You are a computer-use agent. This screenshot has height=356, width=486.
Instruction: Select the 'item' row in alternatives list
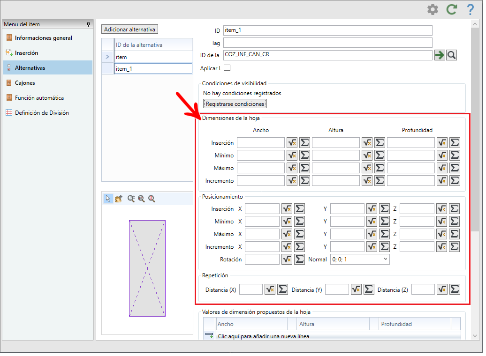153,57
